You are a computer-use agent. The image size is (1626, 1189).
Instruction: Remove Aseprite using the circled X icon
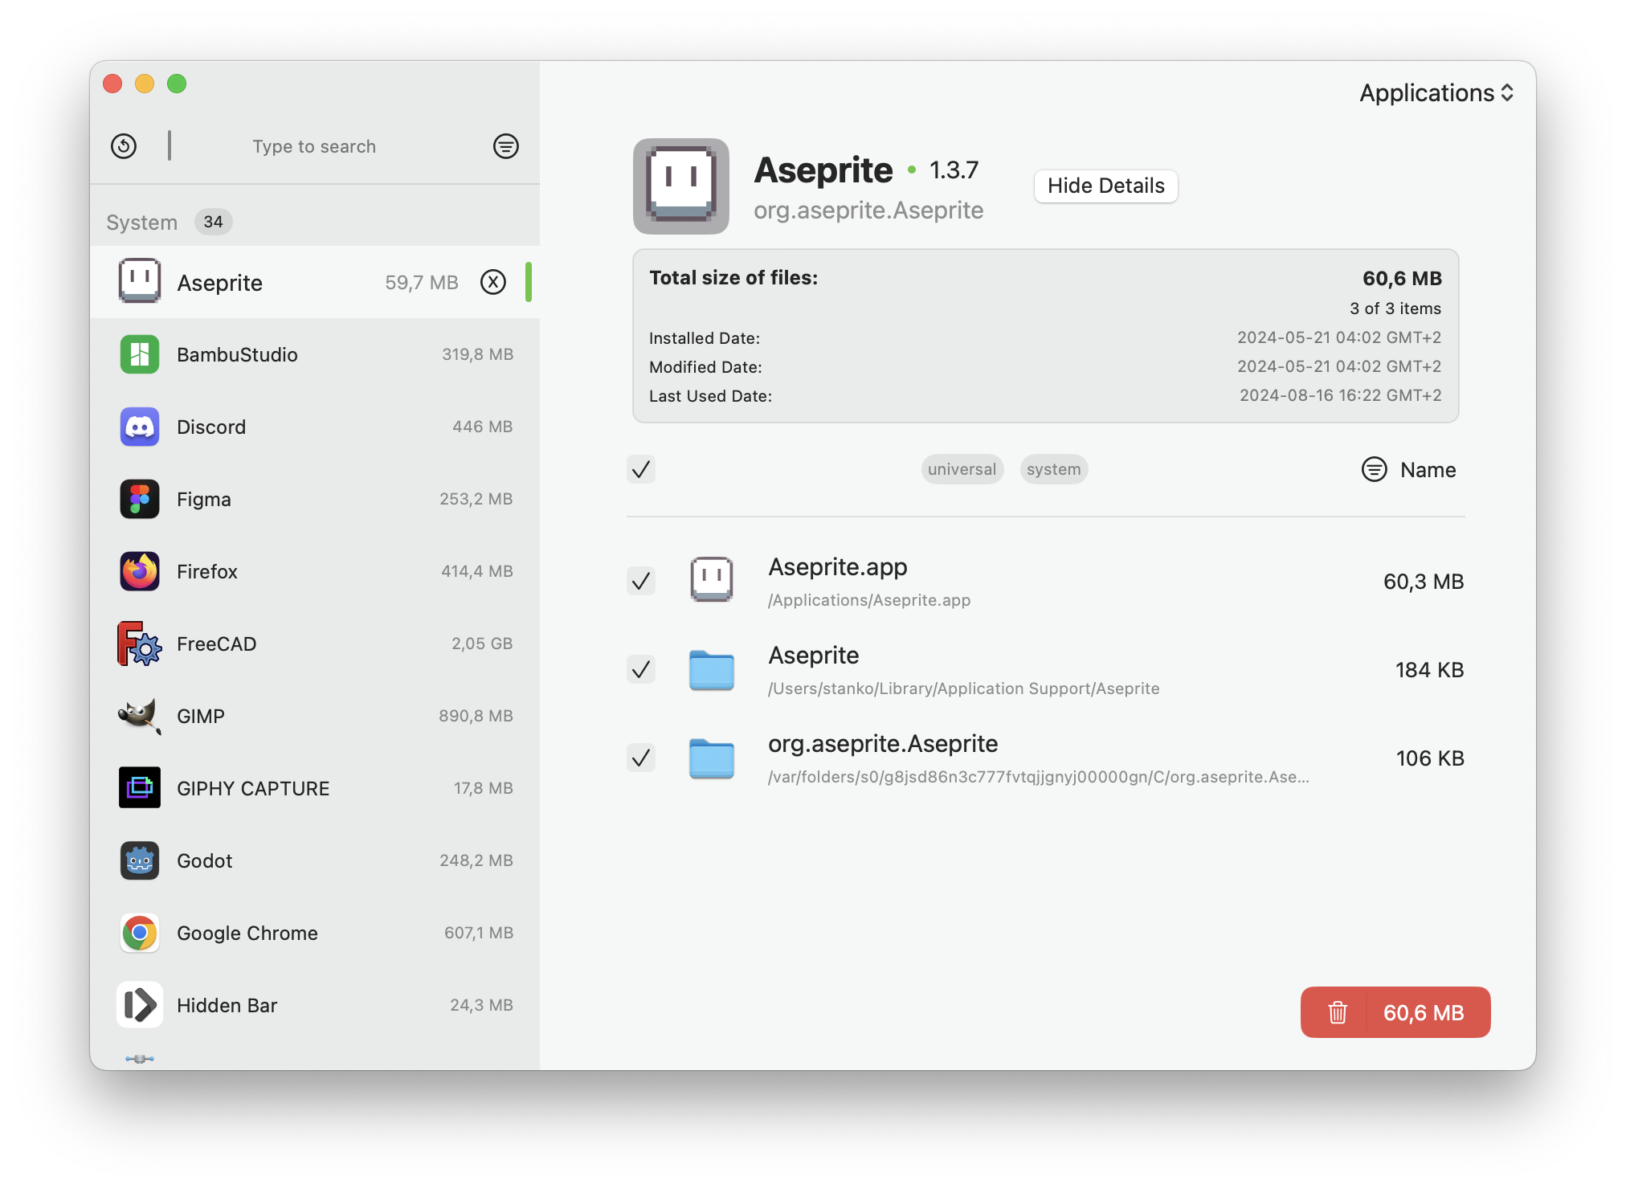coord(493,282)
